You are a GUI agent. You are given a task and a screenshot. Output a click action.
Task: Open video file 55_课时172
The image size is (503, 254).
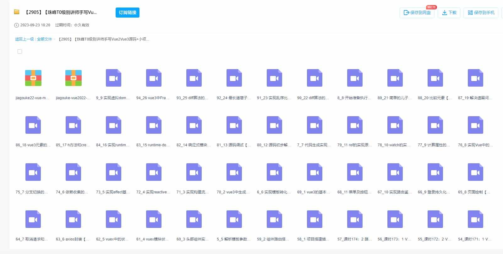click(435, 219)
